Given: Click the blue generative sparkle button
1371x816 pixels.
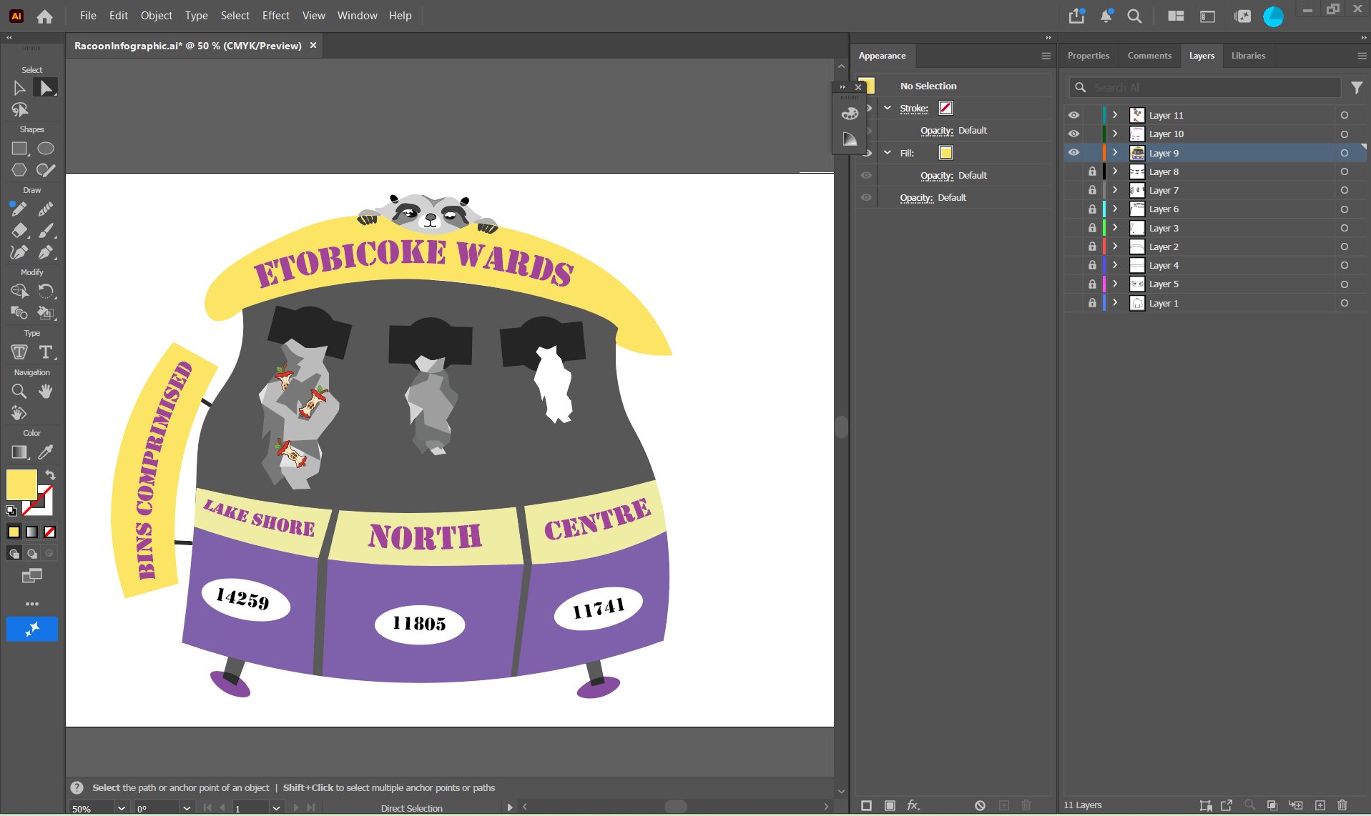Looking at the screenshot, I should (32, 629).
